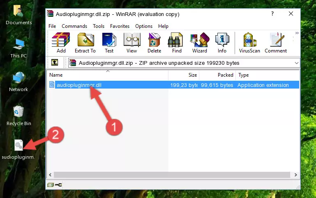Click the archive icon in address bar
Screen dimensions: 316x198
point(73,63)
